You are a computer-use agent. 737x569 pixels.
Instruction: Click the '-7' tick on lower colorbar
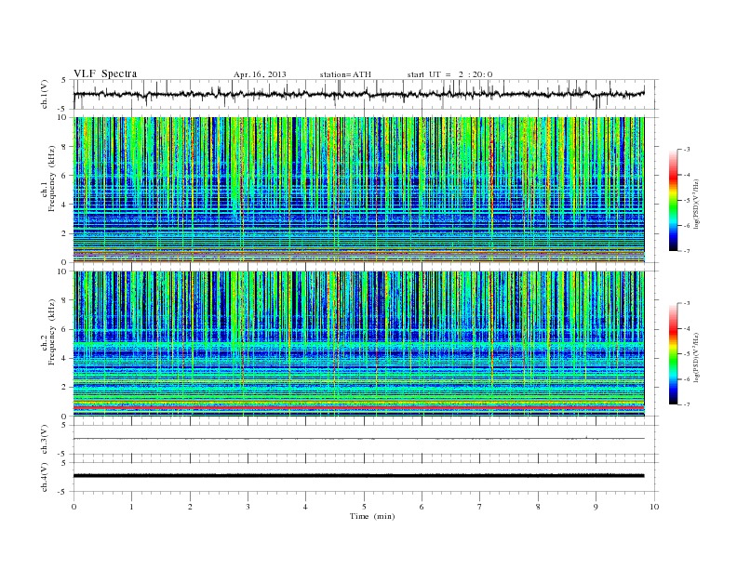pos(686,404)
